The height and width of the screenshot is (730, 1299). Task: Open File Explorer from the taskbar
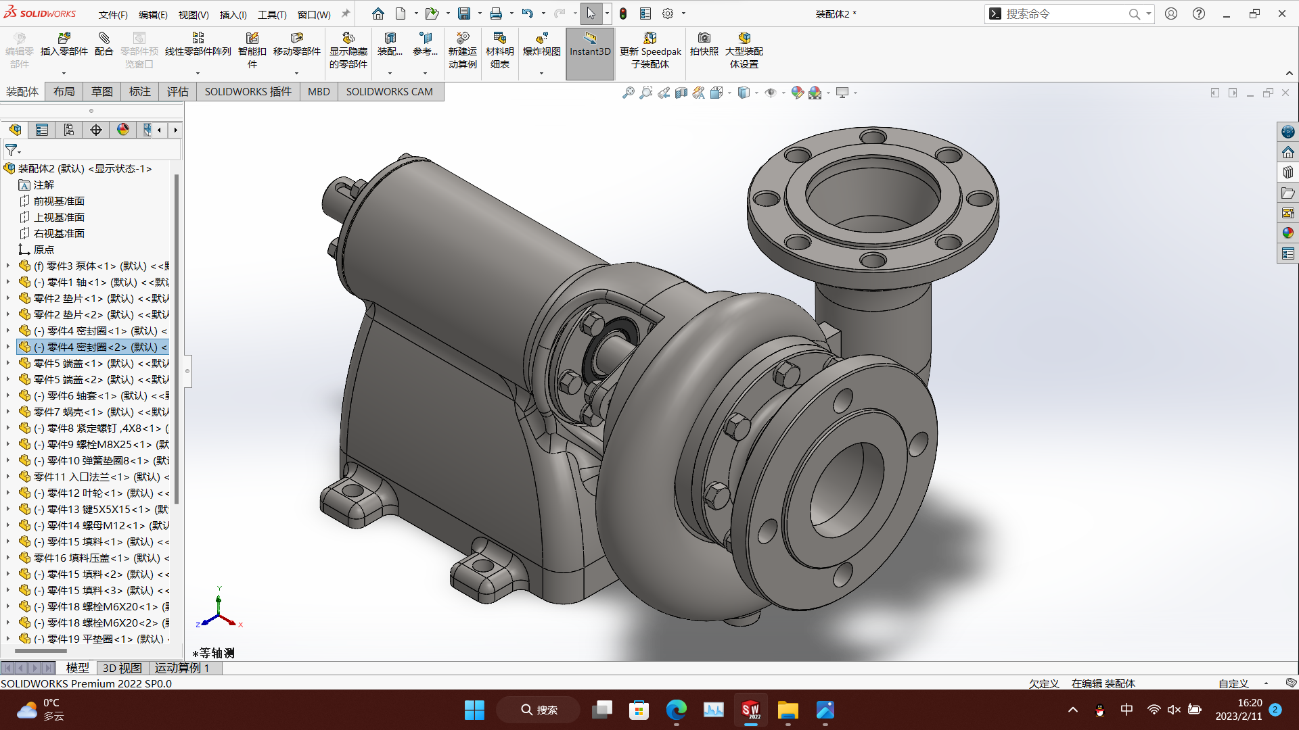pos(788,710)
